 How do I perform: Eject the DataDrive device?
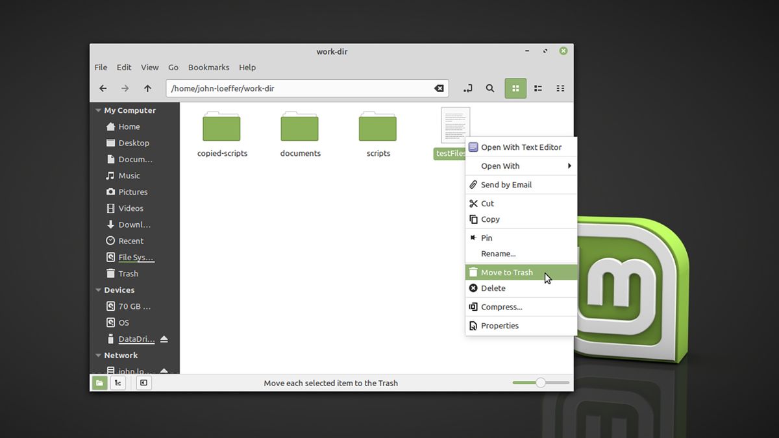point(166,339)
